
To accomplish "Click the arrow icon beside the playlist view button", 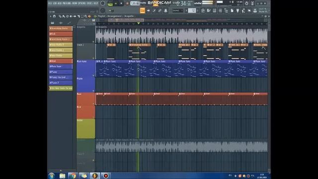I will [149, 10].
